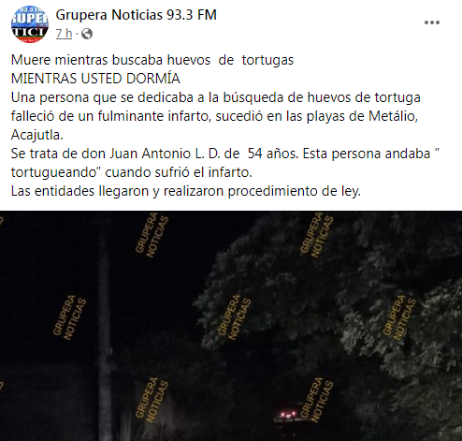Screen dimensions: 462x441
Task: Click the 'Acajutla.' location text
Action: [37, 135]
